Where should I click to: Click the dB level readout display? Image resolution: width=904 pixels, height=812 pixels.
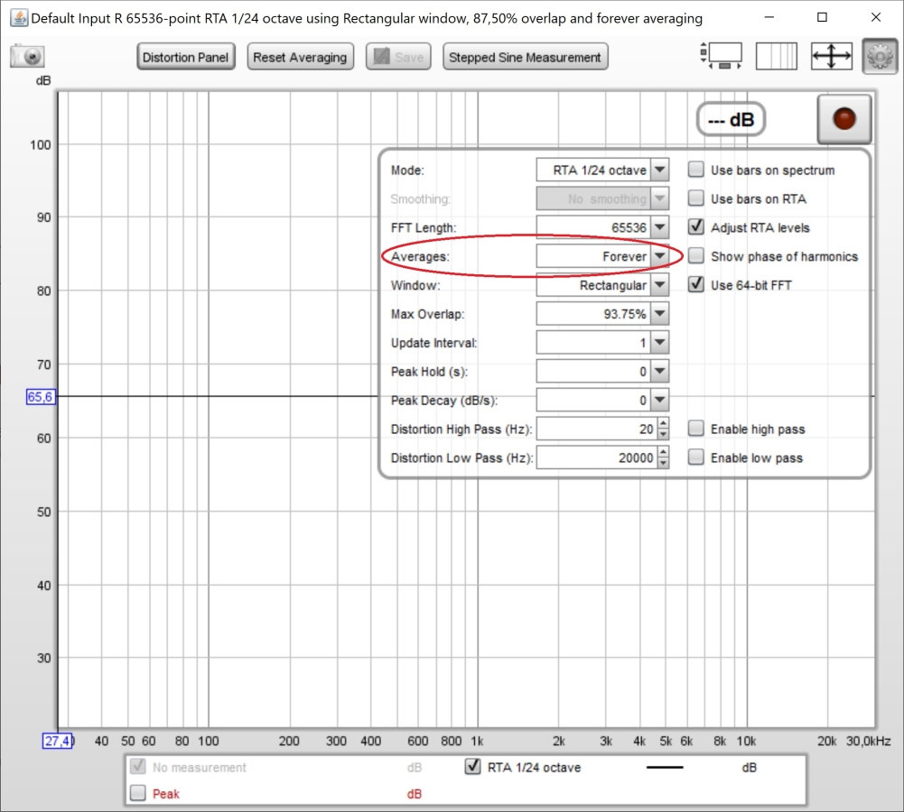pos(730,119)
